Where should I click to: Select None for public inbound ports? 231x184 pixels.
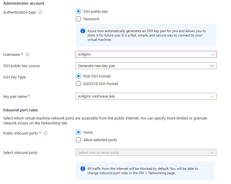pyautogui.click(x=78, y=132)
